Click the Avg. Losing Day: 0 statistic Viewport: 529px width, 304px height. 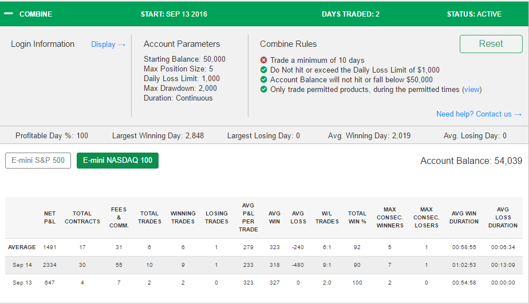click(475, 135)
